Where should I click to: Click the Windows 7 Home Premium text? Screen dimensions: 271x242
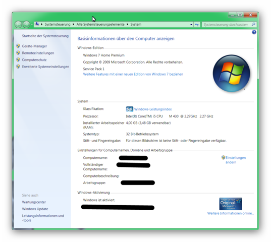click(x=103, y=55)
